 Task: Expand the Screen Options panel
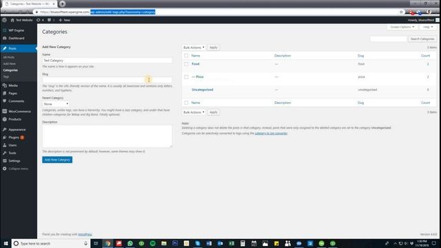point(402,27)
